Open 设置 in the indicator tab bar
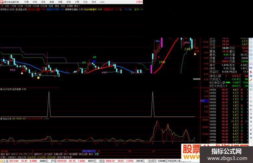 click(x=96, y=154)
